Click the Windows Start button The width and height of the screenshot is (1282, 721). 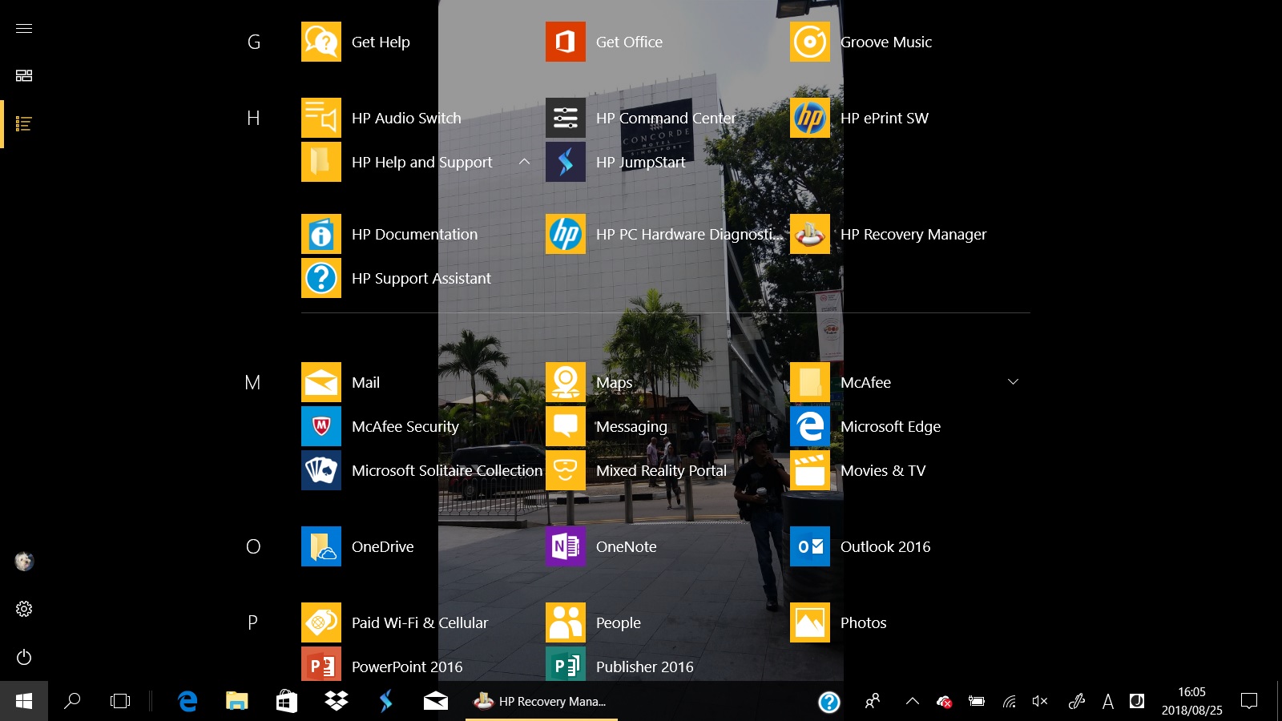(x=24, y=701)
